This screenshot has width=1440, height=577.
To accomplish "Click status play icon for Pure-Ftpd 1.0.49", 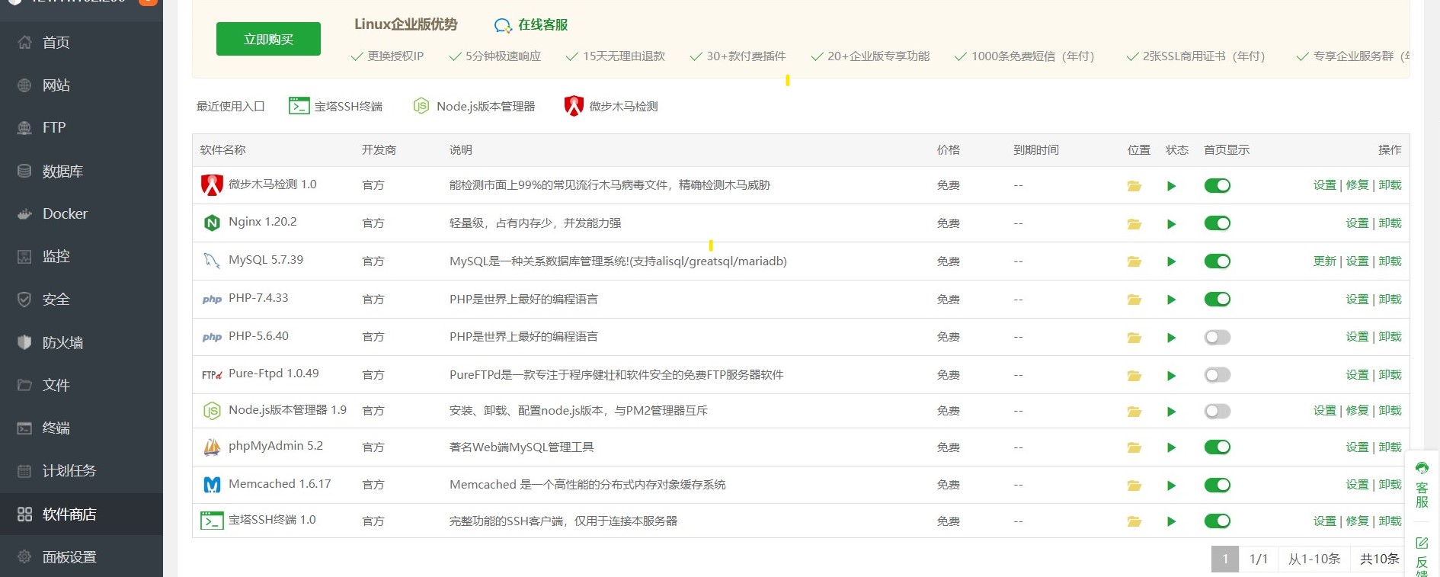I will click(x=1172, y=376).
